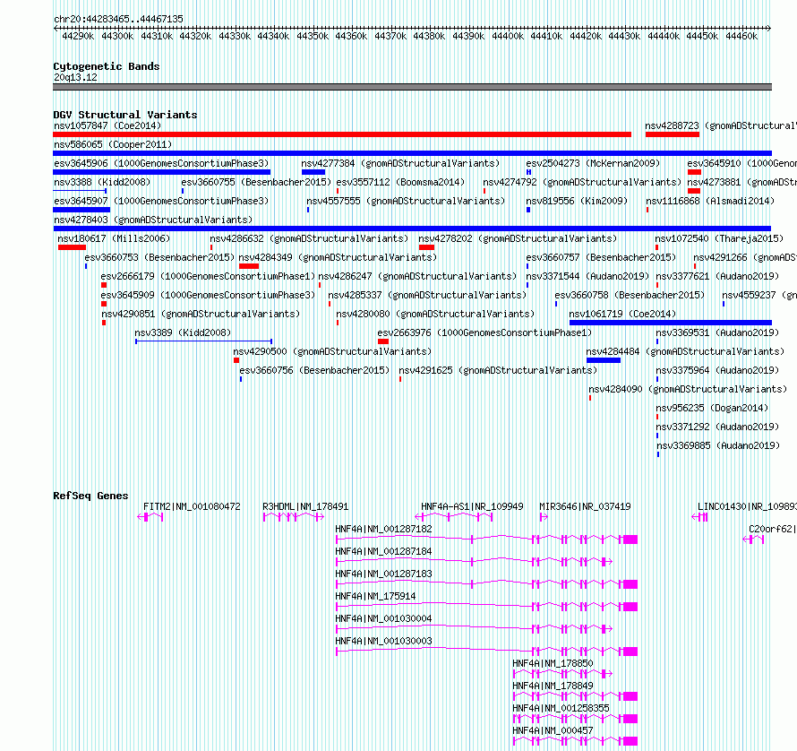This screenshot has height=751, width=797.
Task: Click HNF4A|NM_001287183 transcript label
Action: click(x=384, y=574)
